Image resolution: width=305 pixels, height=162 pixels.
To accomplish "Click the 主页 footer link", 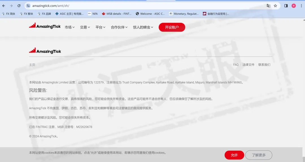I will tap(32, 65).
